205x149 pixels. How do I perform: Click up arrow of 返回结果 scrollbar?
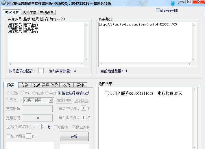[x=194, y=90]
